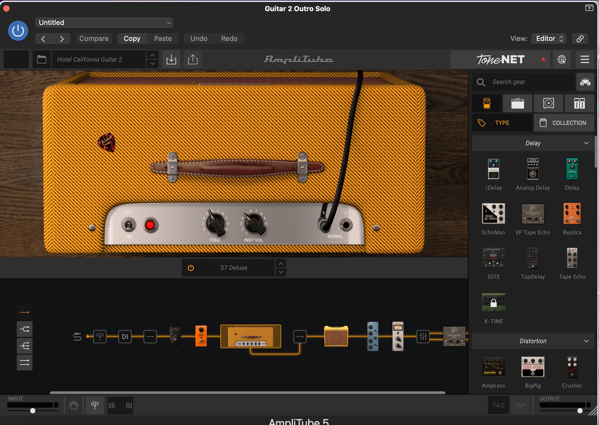Click the save preset download icon
The height and width of the screenshot is (425, 599).
pyautogui.click(x=171, y=59)
